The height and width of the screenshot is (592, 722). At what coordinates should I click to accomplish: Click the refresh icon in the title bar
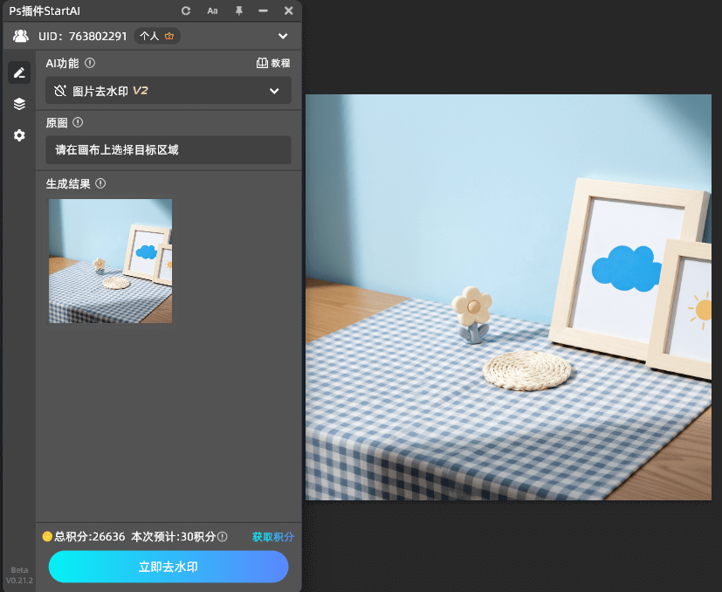(186, 10)
